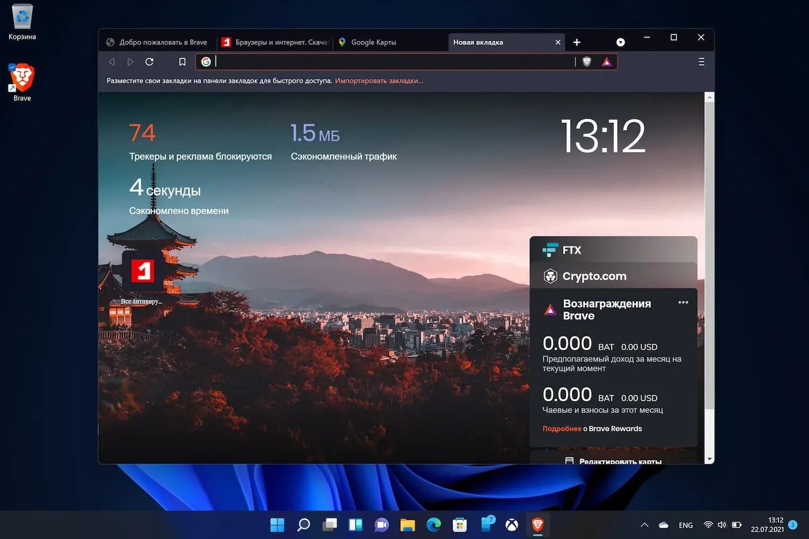Screen dimensions: 809x539
Task: Click the Google search engine icon in address bar
Action: point(206,62)
